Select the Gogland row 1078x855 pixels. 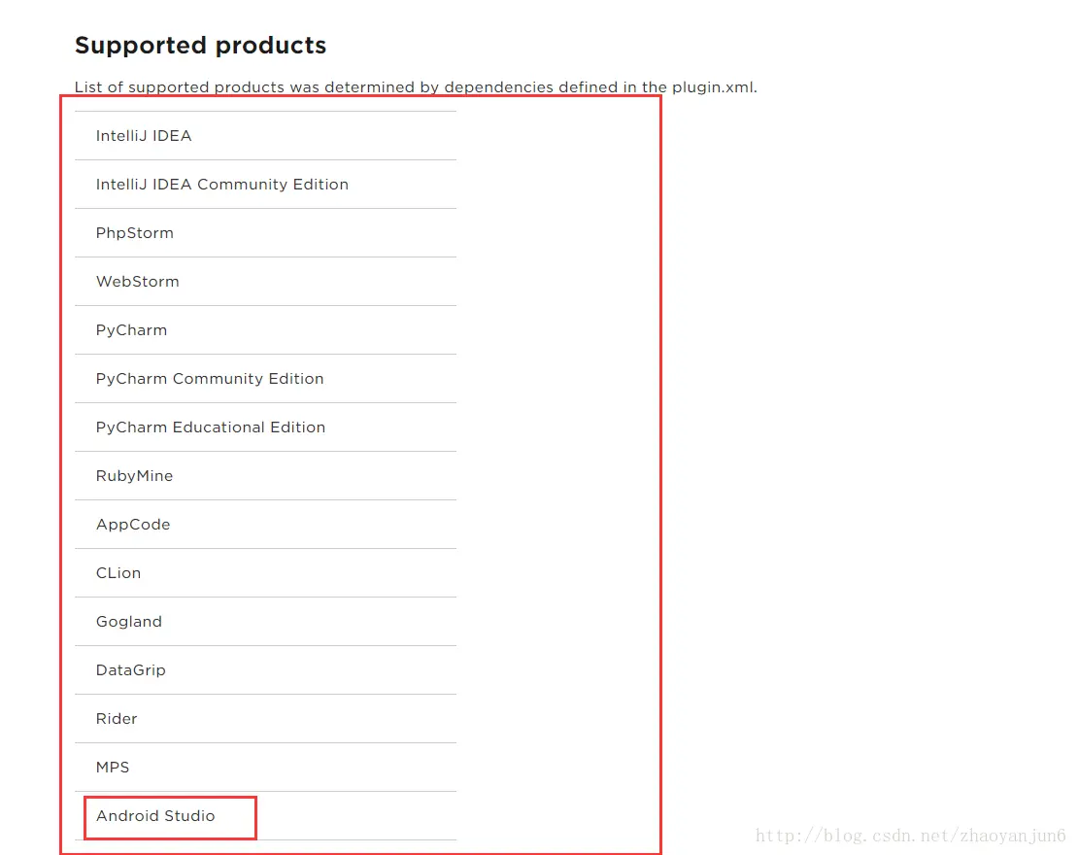[265, 621]
